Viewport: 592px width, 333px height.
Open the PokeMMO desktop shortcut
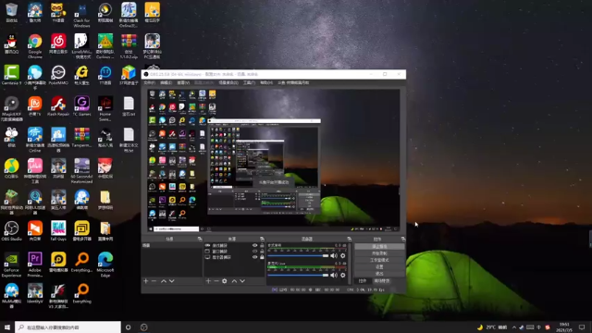58,74
